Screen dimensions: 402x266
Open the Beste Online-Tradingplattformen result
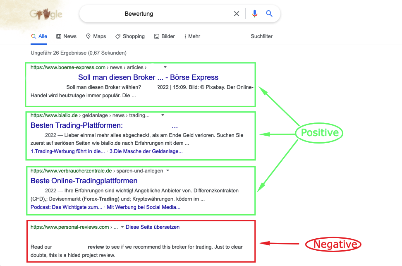(84, 181)
